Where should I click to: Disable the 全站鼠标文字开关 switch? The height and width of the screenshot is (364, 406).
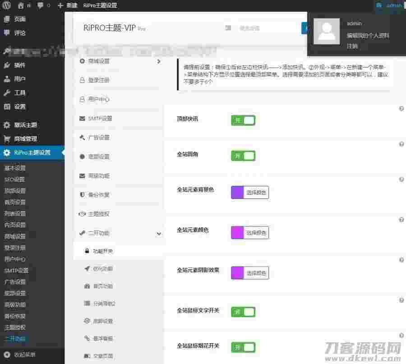(x=243, y=312)
